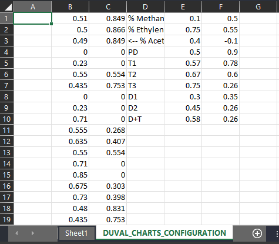Select column C header

coord(108,6)
